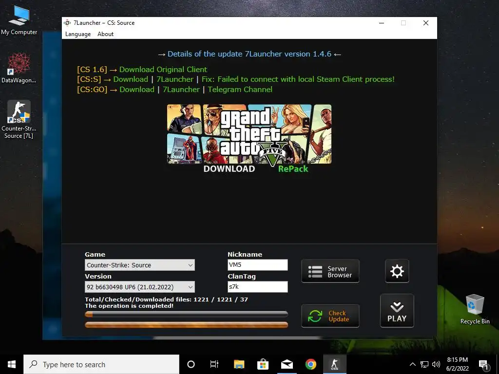Open Task View on the taskbar
This screenshot has height=374, width=499.
214,364
